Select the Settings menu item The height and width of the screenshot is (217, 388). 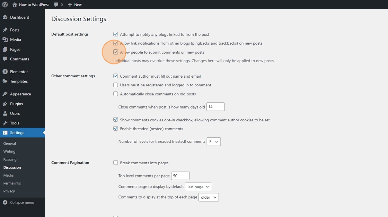tap(23, 133)
